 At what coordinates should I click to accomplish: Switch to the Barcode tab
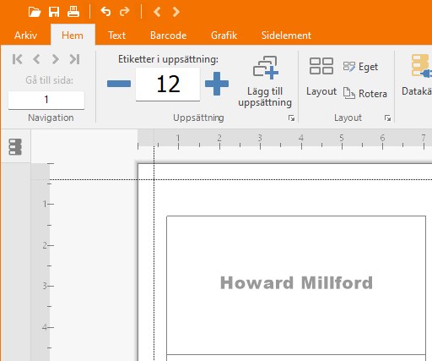pyautogui.click(x=168, y=36)
